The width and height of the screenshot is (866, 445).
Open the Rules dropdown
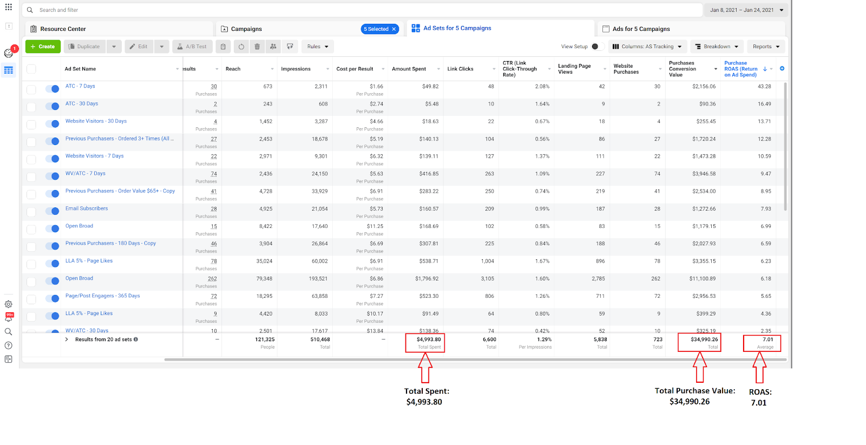318,47
